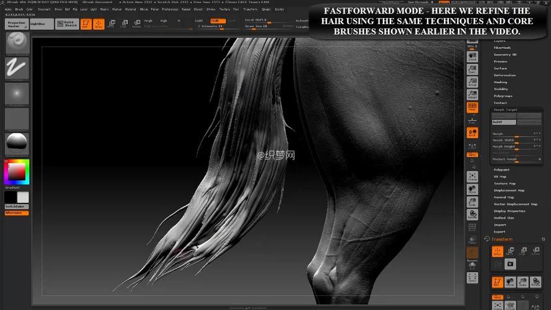Screen dimensions: 551x310
Task: Select Draw mode icon in Transform palette
Action: [x=497, y=251]
